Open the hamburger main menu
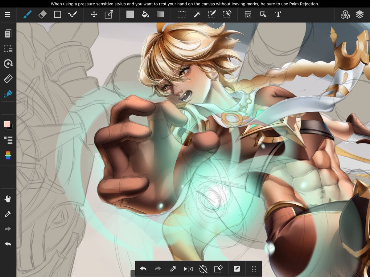 point(8,14)
